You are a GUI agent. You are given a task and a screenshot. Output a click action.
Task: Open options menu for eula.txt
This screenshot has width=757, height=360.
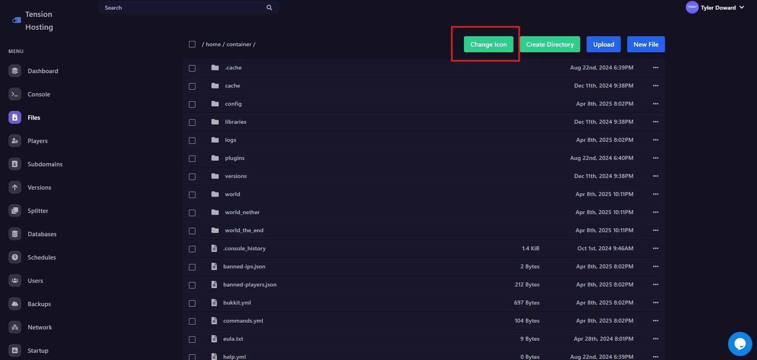tap(656, 339)
